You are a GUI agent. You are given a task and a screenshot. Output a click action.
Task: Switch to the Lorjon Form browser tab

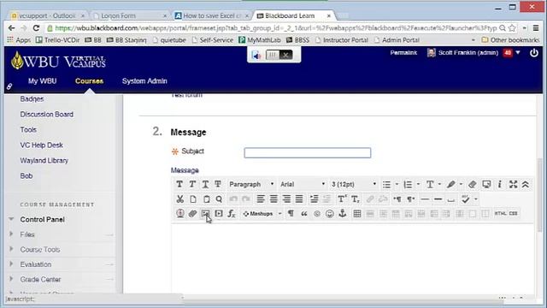click(x=129, y=15)
